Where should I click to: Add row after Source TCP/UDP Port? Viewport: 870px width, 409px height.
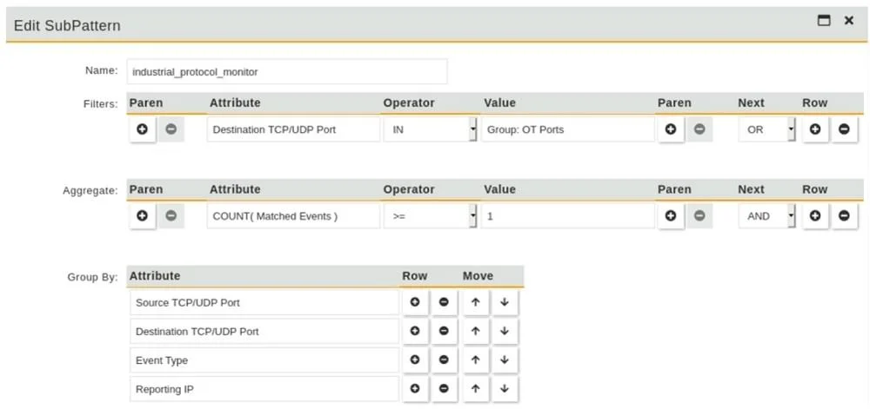tap(414, 303)
